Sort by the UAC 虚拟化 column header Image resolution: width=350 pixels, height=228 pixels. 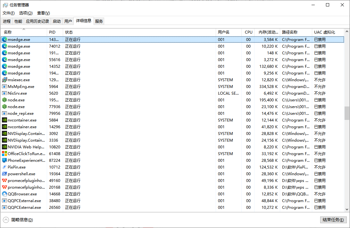(x=328, y=32)
